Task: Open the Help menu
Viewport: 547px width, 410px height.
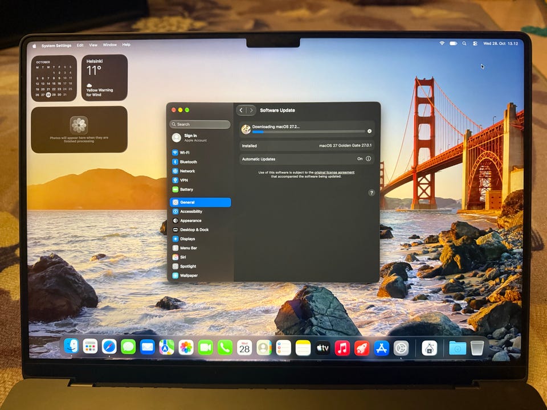Action: [x=126, y=44]
